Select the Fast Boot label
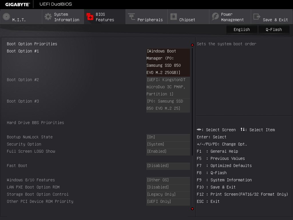The height and width of the screenshot is (220, 293). (x=17, y=166)
